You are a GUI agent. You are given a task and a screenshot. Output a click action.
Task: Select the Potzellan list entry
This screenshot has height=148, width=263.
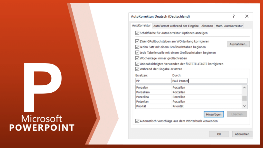click(189, 102)
